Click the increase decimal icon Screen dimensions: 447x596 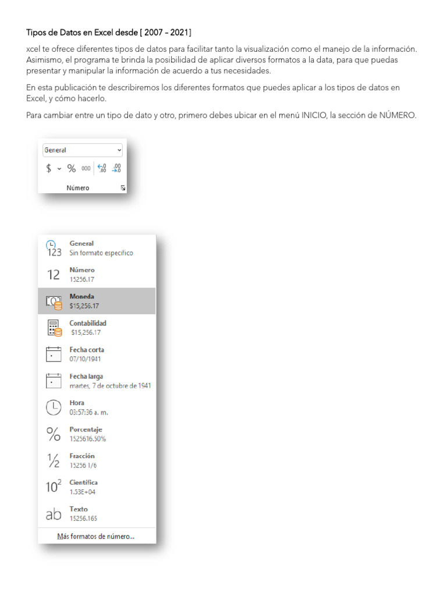tap(102, 168)
